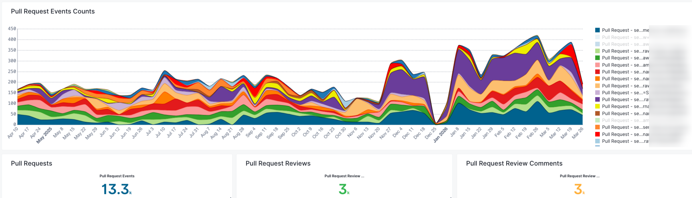Select the 'Jan 8' x-axis label
The width and height of the screenshot is (692, 198).
[x=454, y=132]
